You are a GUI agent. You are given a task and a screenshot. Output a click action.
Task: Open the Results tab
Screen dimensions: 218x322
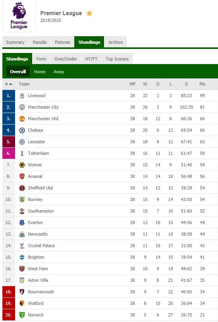tap(40, 42)
